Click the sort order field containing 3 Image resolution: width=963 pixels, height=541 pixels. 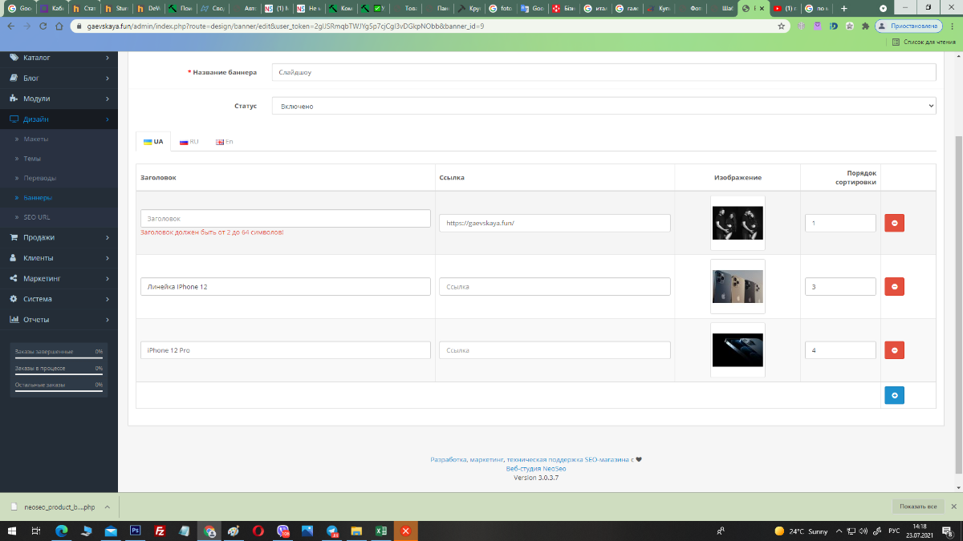click(x=840, y=286)
